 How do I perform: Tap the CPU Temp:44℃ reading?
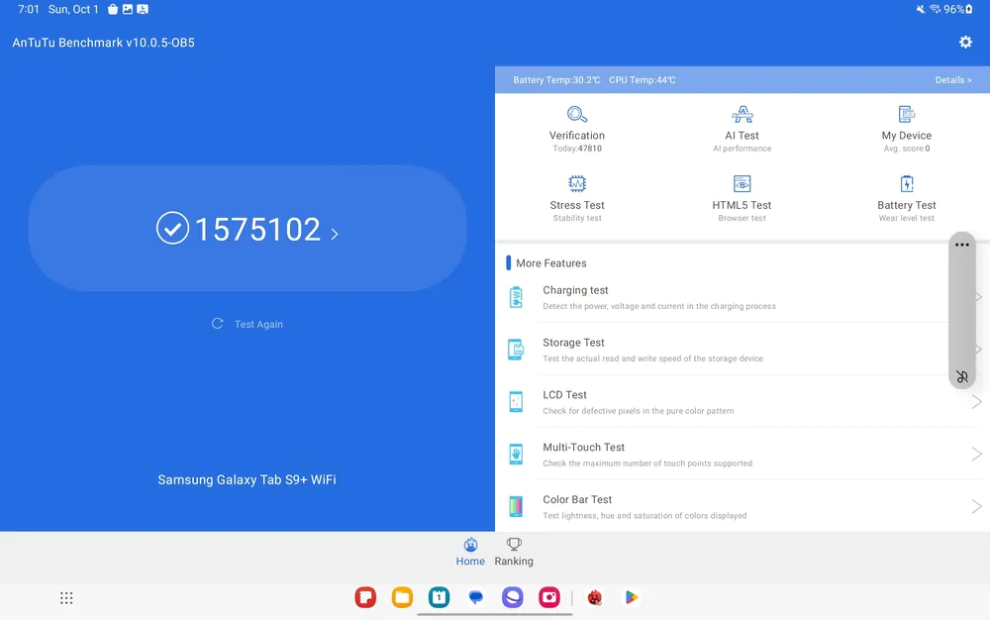[643, 80]
